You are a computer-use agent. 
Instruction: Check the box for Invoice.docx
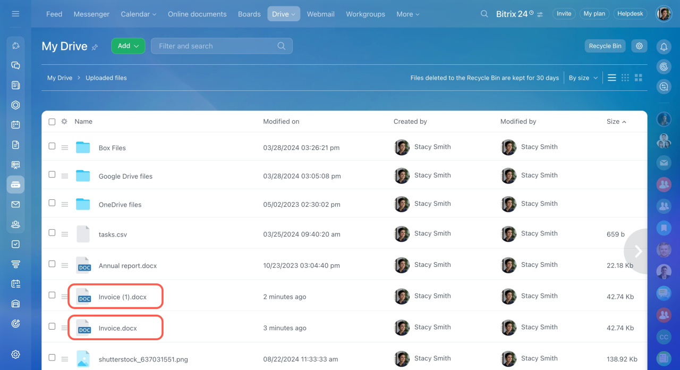pyautogui.click(x=52, y=326)
